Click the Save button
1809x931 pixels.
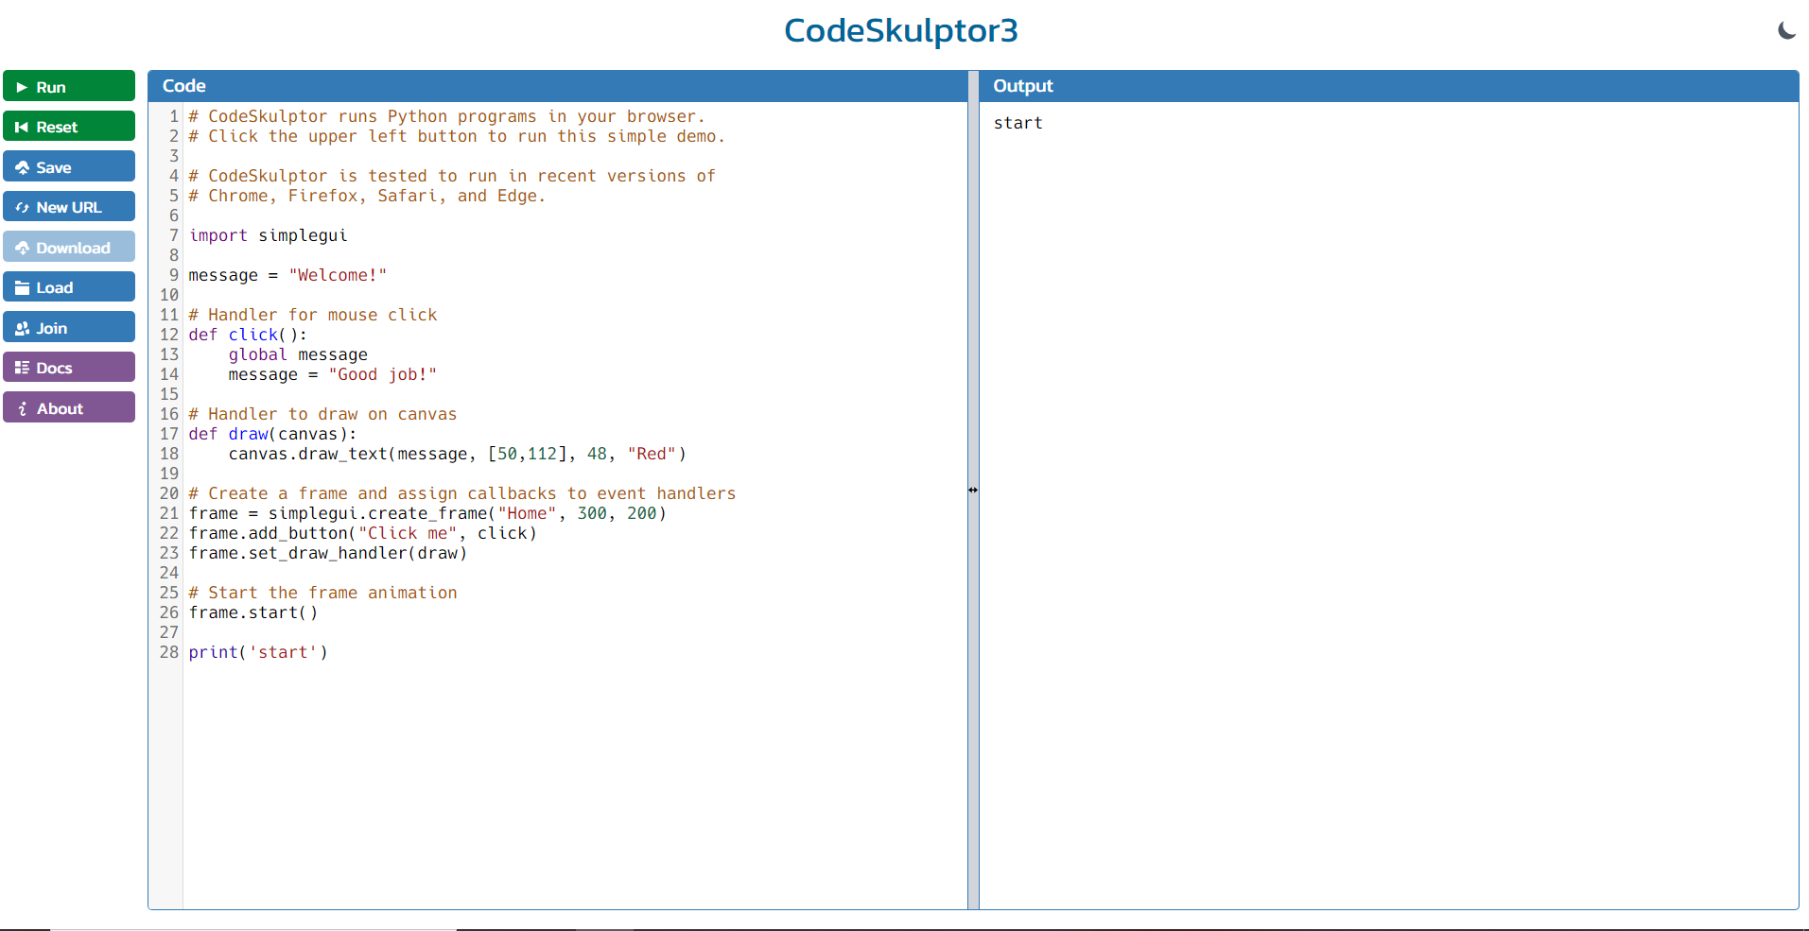pos(69,166)
